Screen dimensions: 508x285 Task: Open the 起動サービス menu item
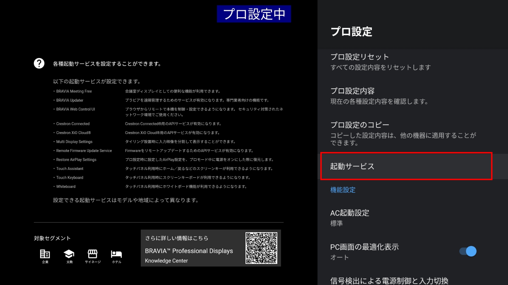406,166
